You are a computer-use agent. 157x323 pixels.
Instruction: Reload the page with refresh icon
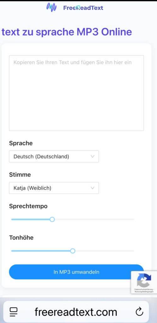point(140,311)
